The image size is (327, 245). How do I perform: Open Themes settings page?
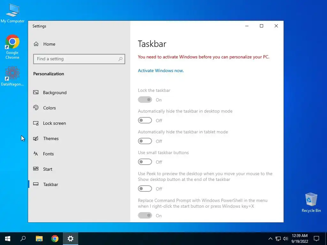coord(79,138)
